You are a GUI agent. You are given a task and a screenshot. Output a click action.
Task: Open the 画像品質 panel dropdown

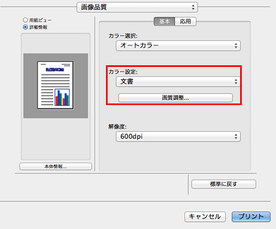137,7
